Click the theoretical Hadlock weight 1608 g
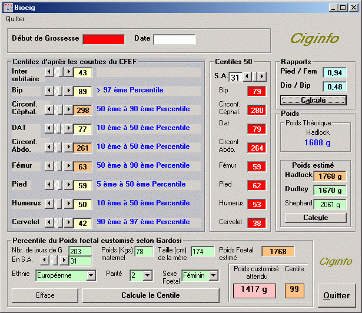The height and width of the screenshot is (313, 362). pyautogui.click(x=317, y=142)
